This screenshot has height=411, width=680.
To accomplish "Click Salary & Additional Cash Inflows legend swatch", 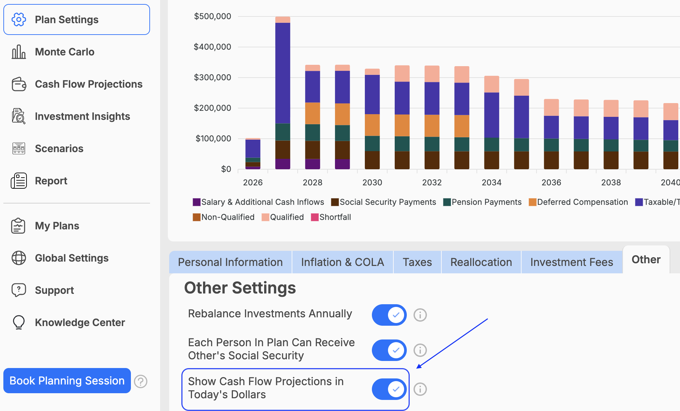I will pos(196,202).
